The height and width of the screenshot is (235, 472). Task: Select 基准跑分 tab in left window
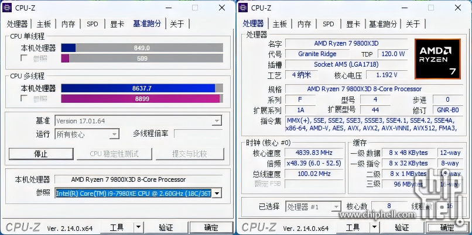(x=147, y=24)
